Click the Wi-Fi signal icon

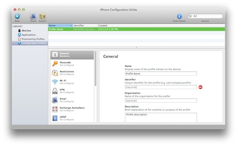(x=55, y=82)
